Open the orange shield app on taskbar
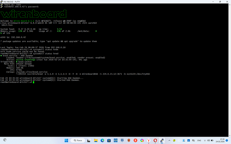 coord(129,140)
